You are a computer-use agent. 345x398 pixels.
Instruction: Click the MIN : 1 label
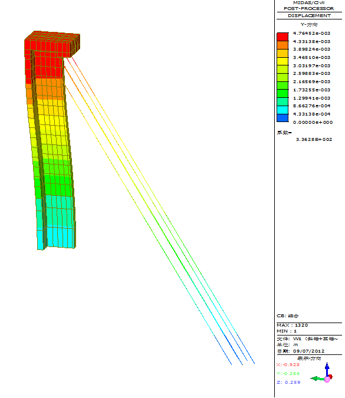click(287, 331)
